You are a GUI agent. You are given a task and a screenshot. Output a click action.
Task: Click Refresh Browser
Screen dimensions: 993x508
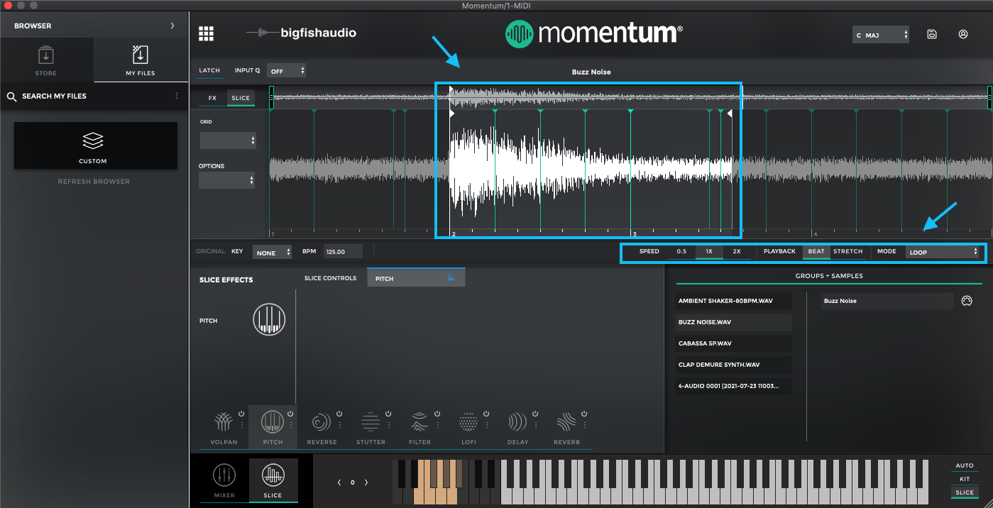(92, 181)
